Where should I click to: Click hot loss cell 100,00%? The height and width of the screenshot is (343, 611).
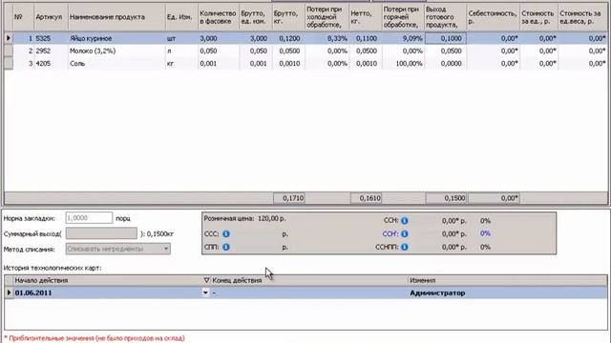tap(403, 64)
